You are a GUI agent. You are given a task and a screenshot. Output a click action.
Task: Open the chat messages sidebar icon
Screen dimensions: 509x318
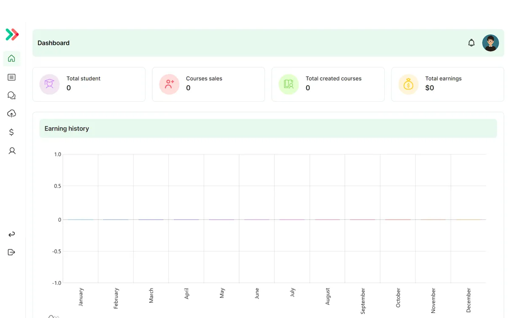(x=11, y=95)
